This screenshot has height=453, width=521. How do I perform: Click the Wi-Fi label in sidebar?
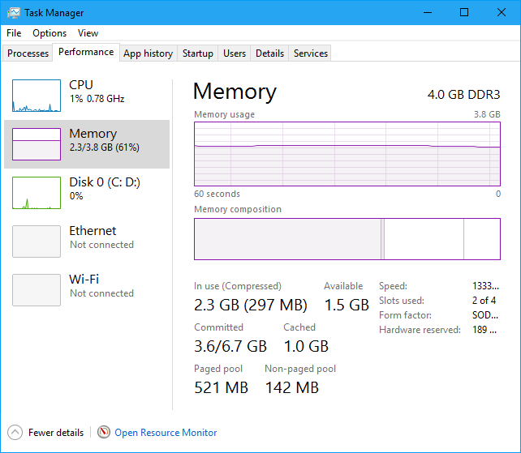tap(84, 279)
